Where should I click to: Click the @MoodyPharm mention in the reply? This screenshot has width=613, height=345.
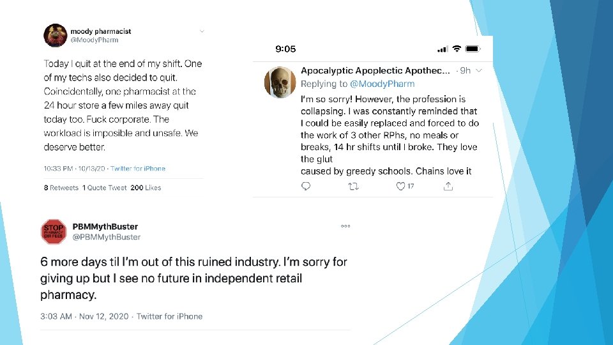(382, 84)
